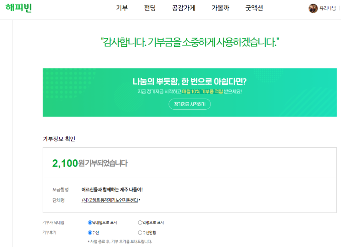Click the green 나눔의 뿌듯함 banner headline
This screenshot has height=247, width=341.
click(x=189, y=82)
